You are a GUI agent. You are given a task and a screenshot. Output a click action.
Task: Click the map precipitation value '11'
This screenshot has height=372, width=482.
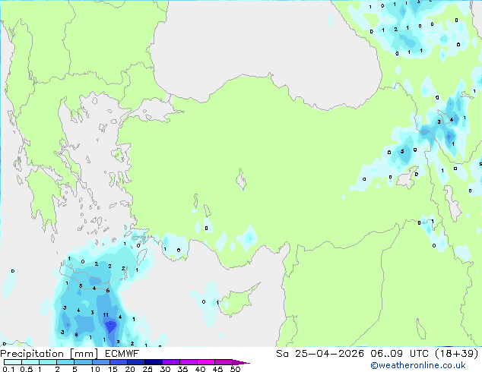click(x=106, y=314)
